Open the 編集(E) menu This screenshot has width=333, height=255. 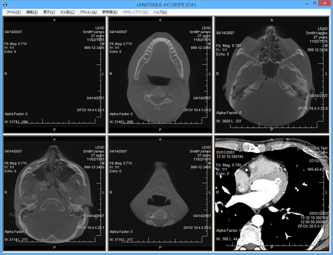(32, 12)
